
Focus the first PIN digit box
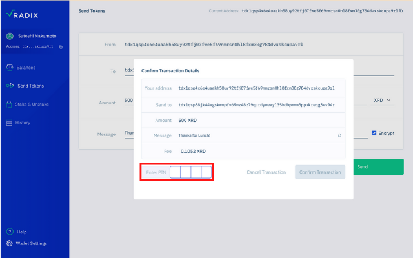(175, 172)
